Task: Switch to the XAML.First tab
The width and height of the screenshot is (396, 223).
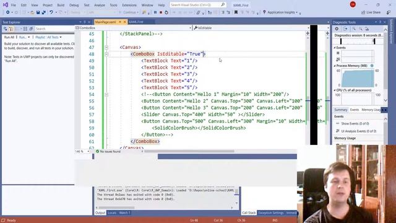Action: (136, 22)
